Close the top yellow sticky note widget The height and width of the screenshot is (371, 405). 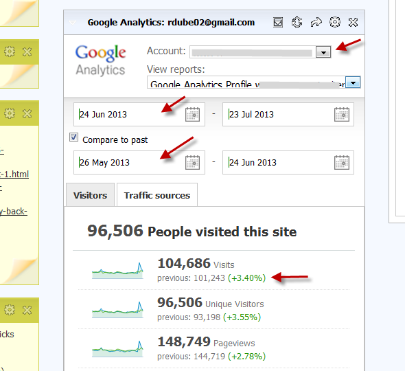click(27, 52)
